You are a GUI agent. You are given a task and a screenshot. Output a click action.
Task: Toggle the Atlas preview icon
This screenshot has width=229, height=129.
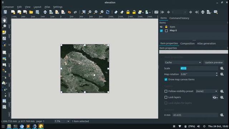click(x=156, y=12)
